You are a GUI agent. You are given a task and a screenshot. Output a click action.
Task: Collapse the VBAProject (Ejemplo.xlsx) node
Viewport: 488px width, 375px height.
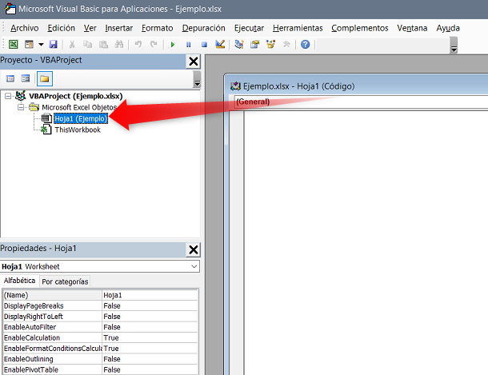(8, 96)
